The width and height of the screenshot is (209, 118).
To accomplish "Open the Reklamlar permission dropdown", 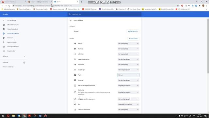I will click(x=128, y=92).
